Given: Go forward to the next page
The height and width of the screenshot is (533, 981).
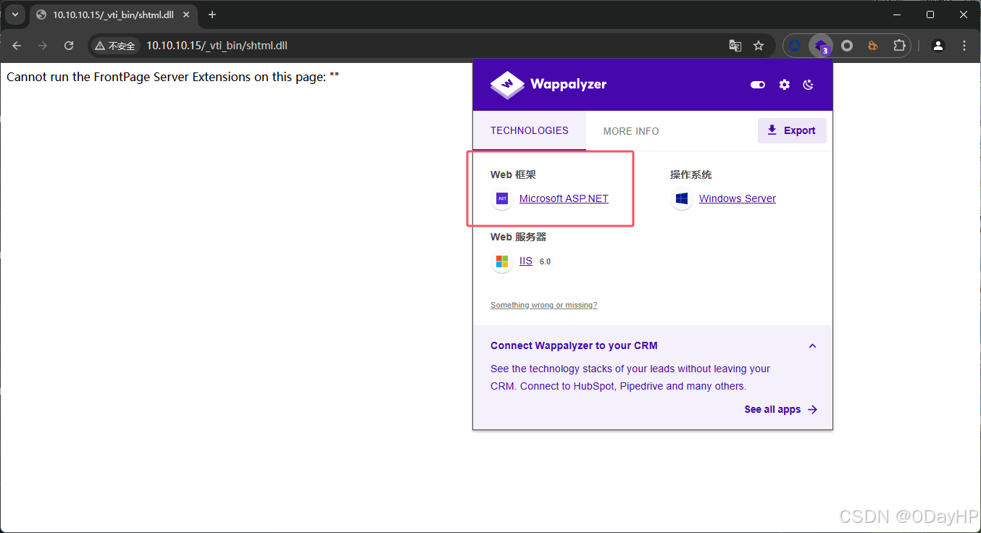Looking at the screenshot, I should pyautogui.click(x=43, y=46).
